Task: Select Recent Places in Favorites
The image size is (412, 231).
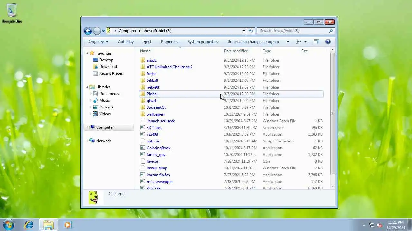Action: 111,73
